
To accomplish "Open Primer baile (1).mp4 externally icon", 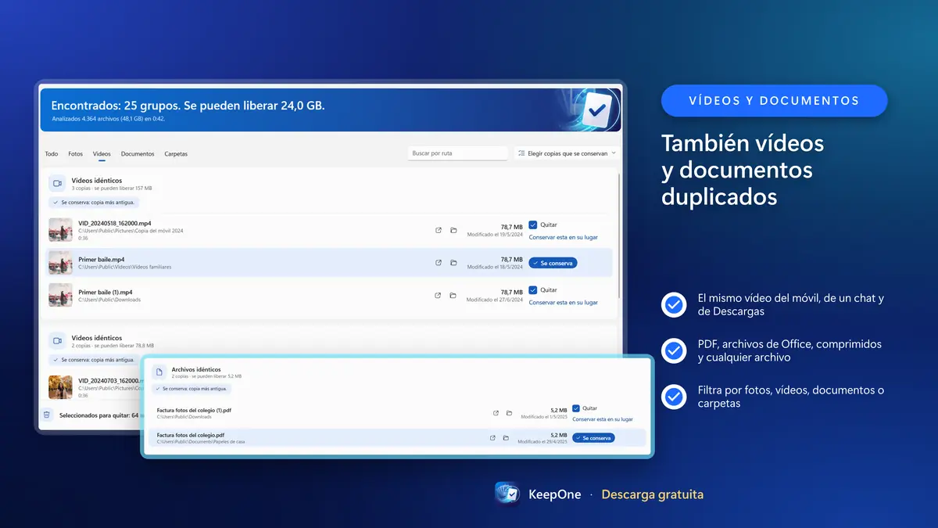I will (x=439, y=296).
